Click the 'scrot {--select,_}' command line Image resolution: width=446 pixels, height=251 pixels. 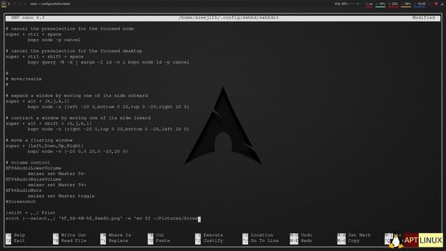tap(102, 218)
